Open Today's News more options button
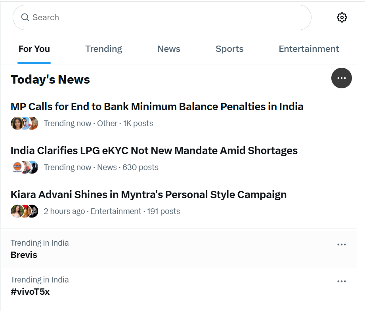The height and width of the screenshot is (311, 365). (341, 78)
